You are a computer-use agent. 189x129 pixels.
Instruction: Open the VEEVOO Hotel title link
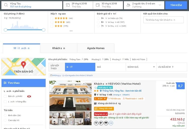[x=117, y=84]
